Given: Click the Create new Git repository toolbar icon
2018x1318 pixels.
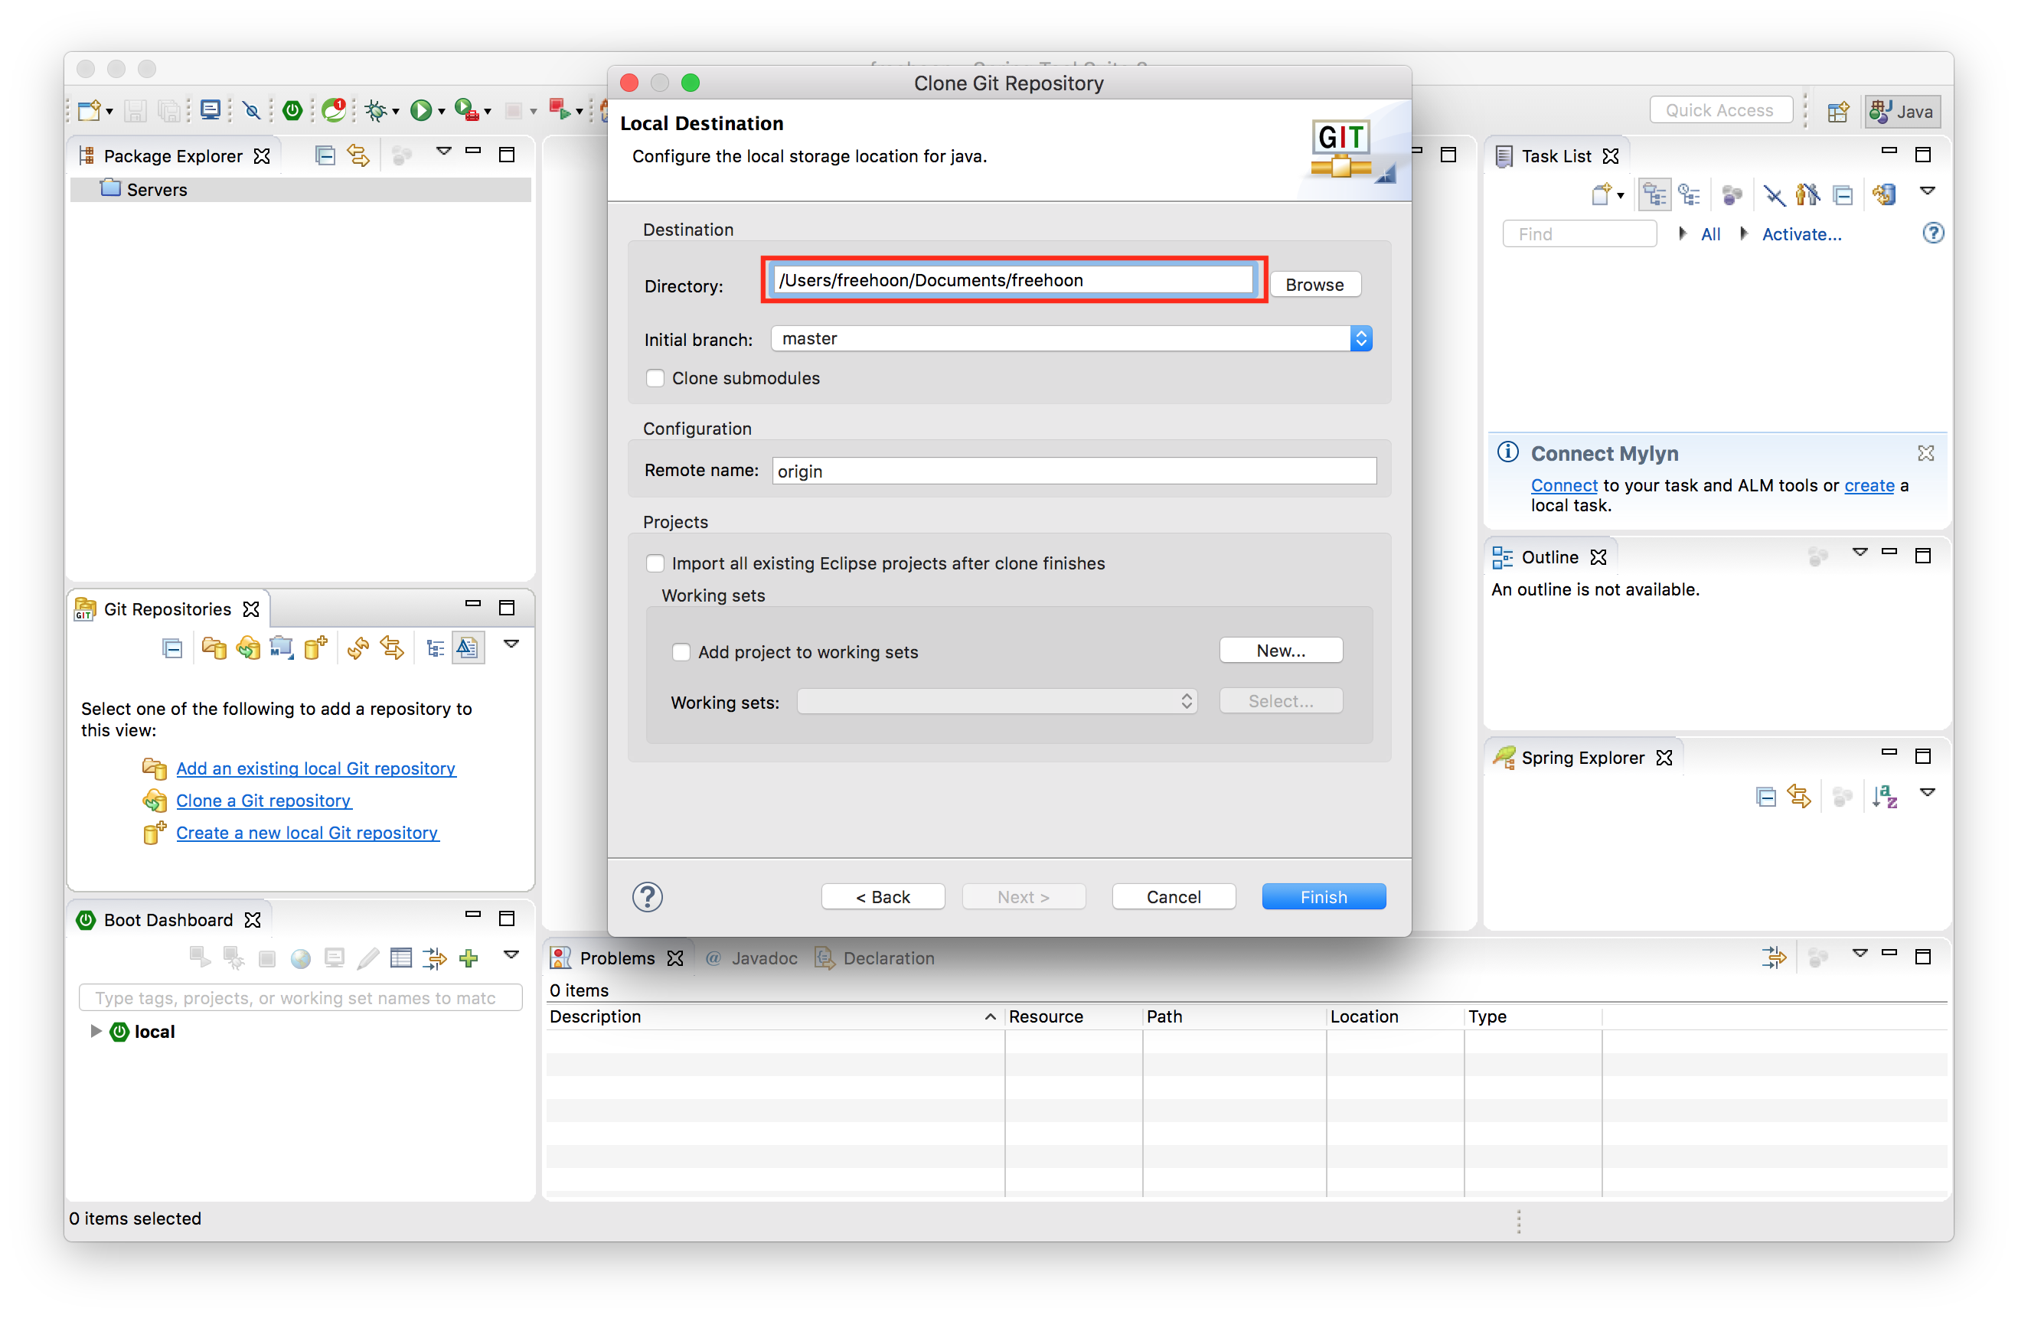Looking at the screenshot, I should [x=315, y=648].
